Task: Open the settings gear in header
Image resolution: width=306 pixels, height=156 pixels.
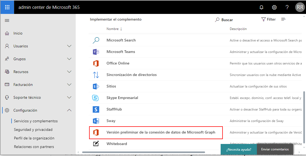Action: (x=274, y=7)
